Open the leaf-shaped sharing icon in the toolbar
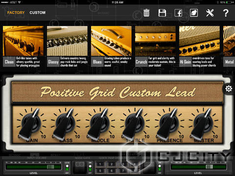This screenshot has width=235, height=176. [x=194, y=13]
